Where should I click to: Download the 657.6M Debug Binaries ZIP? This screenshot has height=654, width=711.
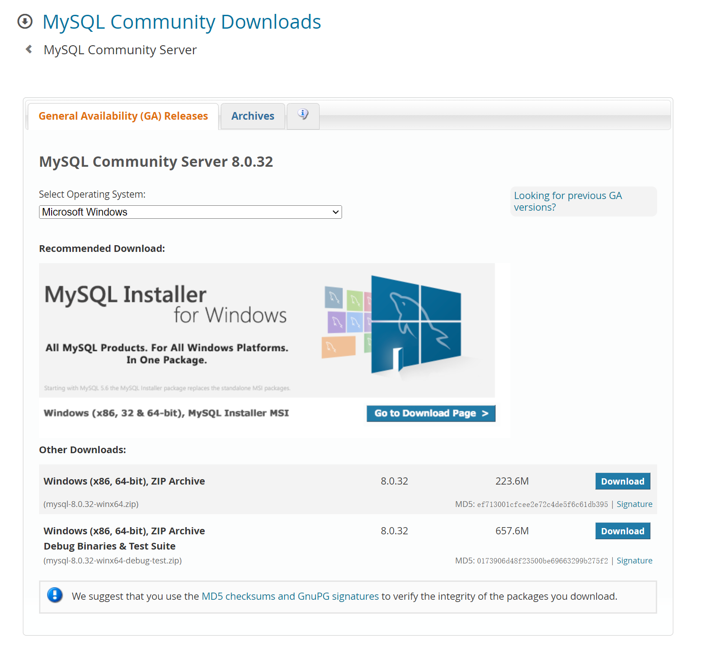[622, 531]
